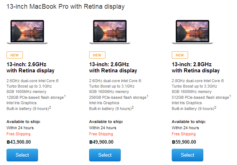The width and height of the screenshot is (237, 165).
Task: Click the 512GB model laptop image
Action: (192, 32)
